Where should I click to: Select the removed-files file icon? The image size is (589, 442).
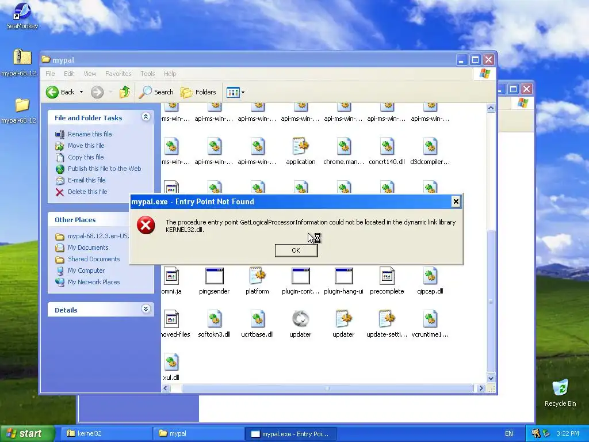171,319
